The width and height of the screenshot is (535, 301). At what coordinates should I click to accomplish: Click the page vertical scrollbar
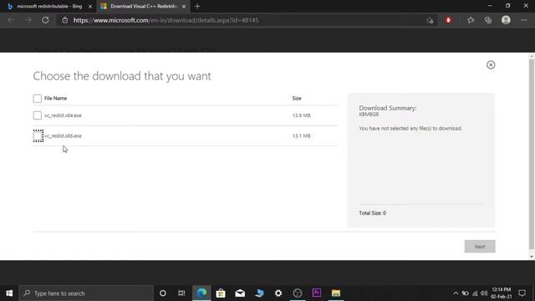point(532,154)
